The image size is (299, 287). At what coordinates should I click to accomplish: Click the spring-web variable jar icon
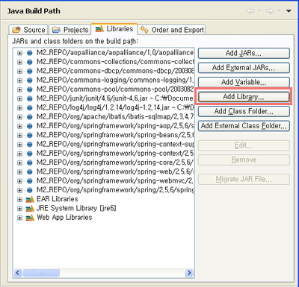click(x=30, y=172)
